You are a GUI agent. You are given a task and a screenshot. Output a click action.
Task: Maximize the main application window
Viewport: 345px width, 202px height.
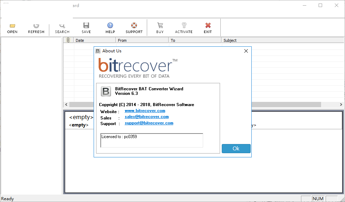coord(320,5)
